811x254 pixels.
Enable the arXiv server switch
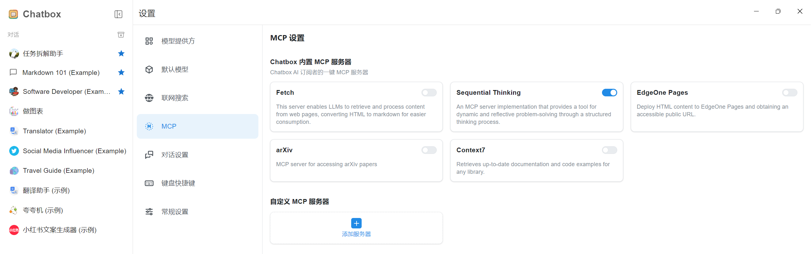pyautogui.click(x=429, y=150)
